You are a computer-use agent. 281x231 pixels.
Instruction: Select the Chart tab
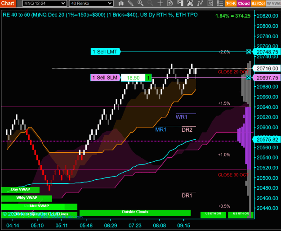click(8, 4)
